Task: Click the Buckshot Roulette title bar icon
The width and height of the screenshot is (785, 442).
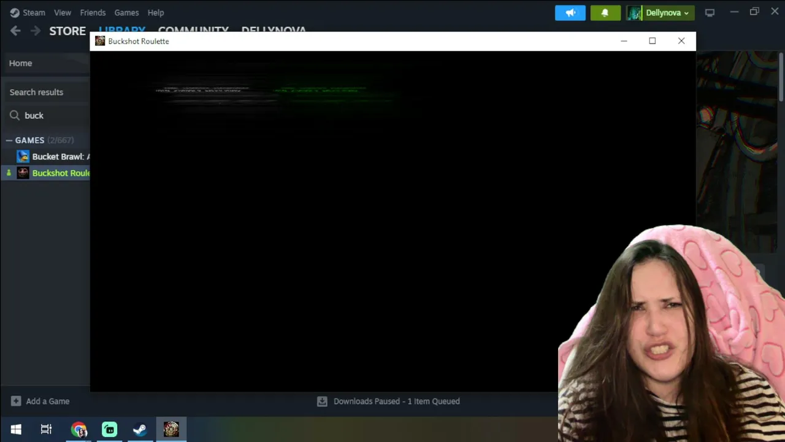Action: [100, 41]
